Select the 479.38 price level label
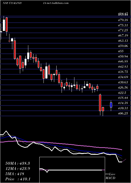 (x=123, y=20)
